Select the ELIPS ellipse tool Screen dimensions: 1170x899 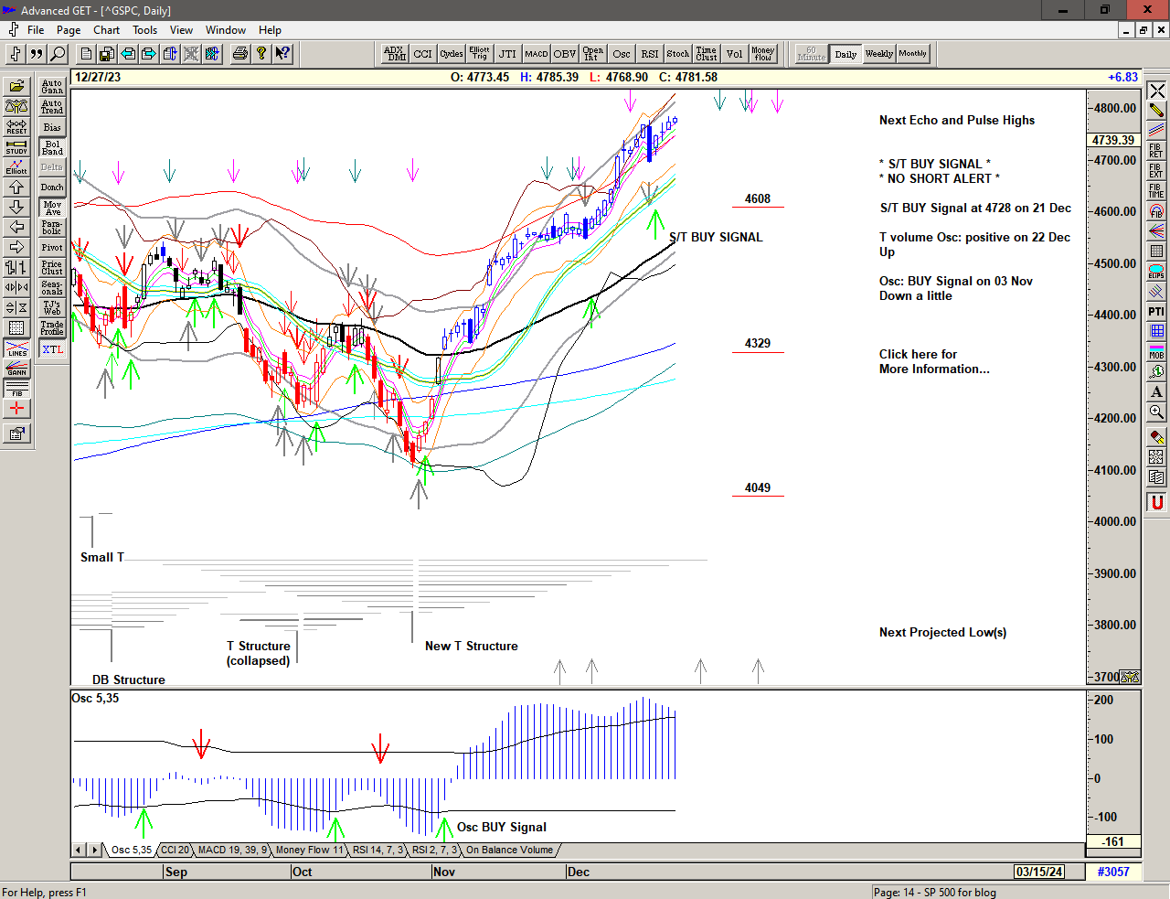pos(1156,271)
